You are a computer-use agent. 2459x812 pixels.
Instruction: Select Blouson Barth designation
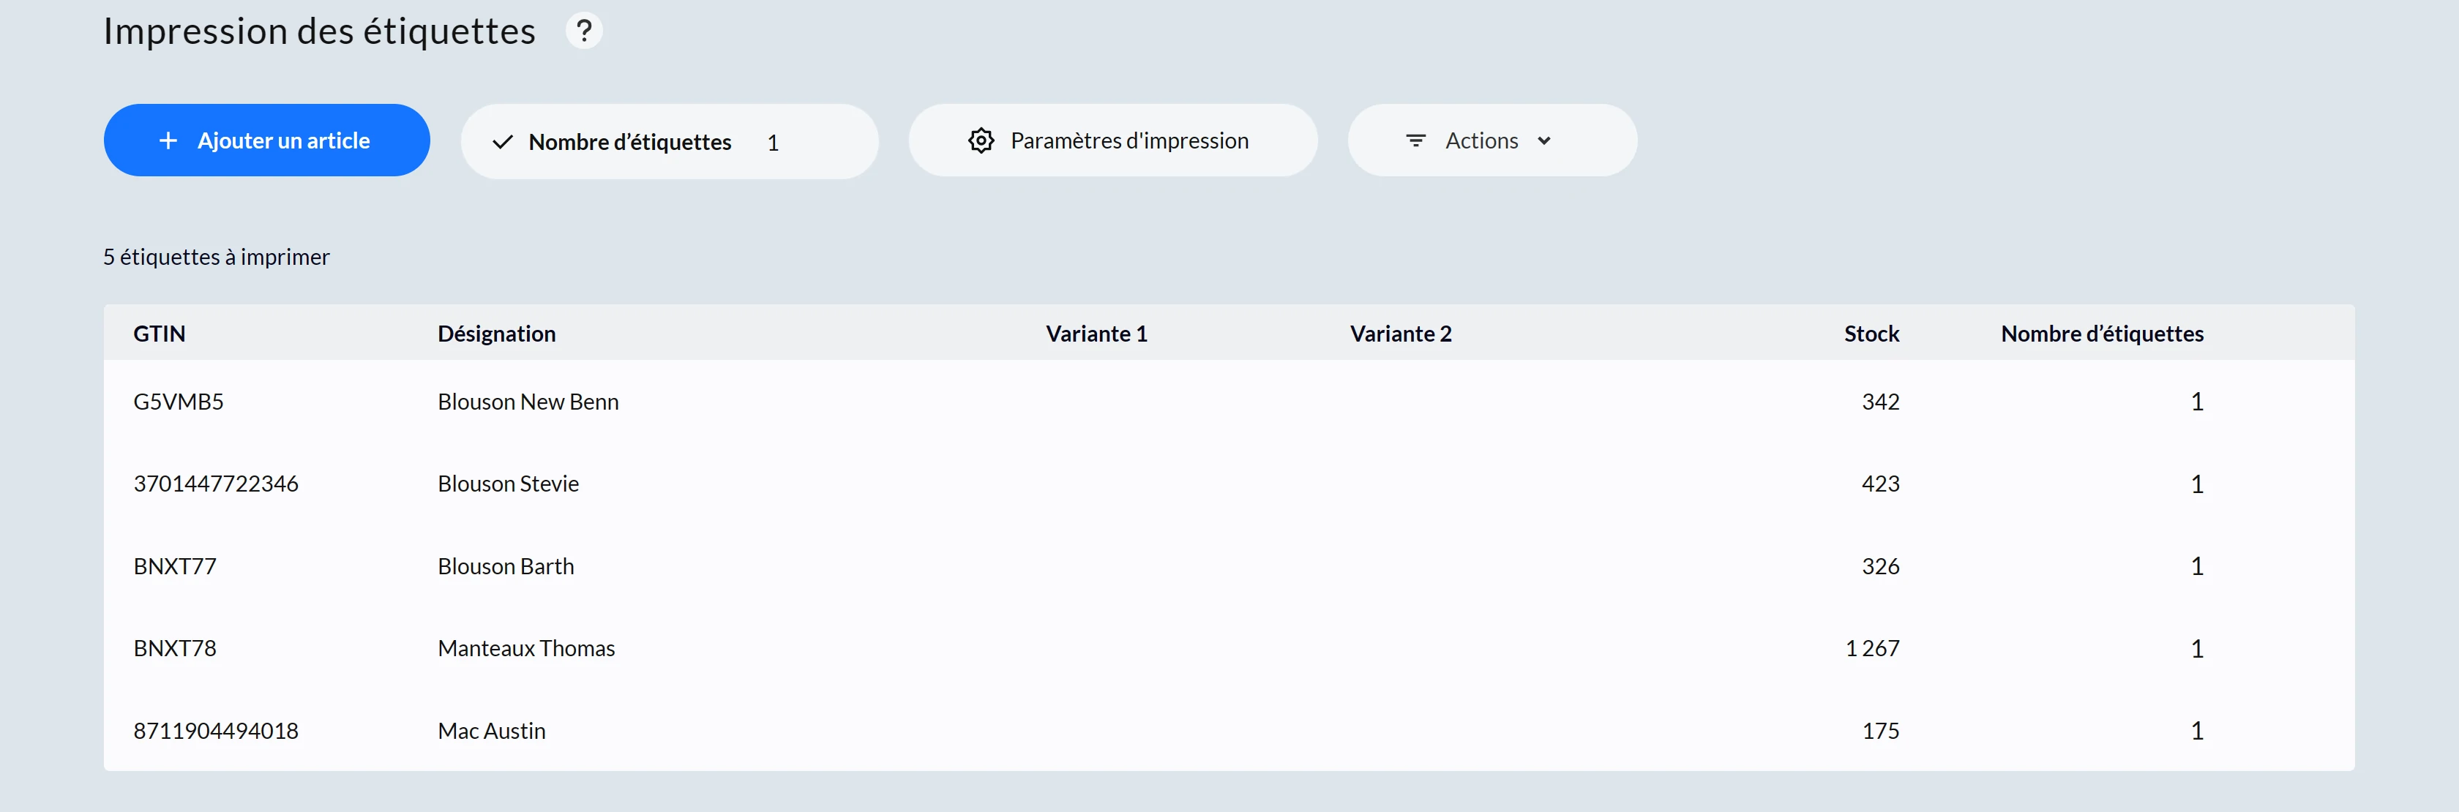[x=506, y=567]
